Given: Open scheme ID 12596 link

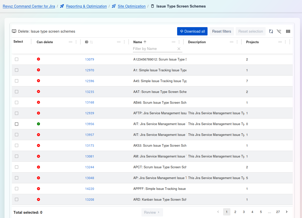Looking at the screenshot, I should coord(89,81).
